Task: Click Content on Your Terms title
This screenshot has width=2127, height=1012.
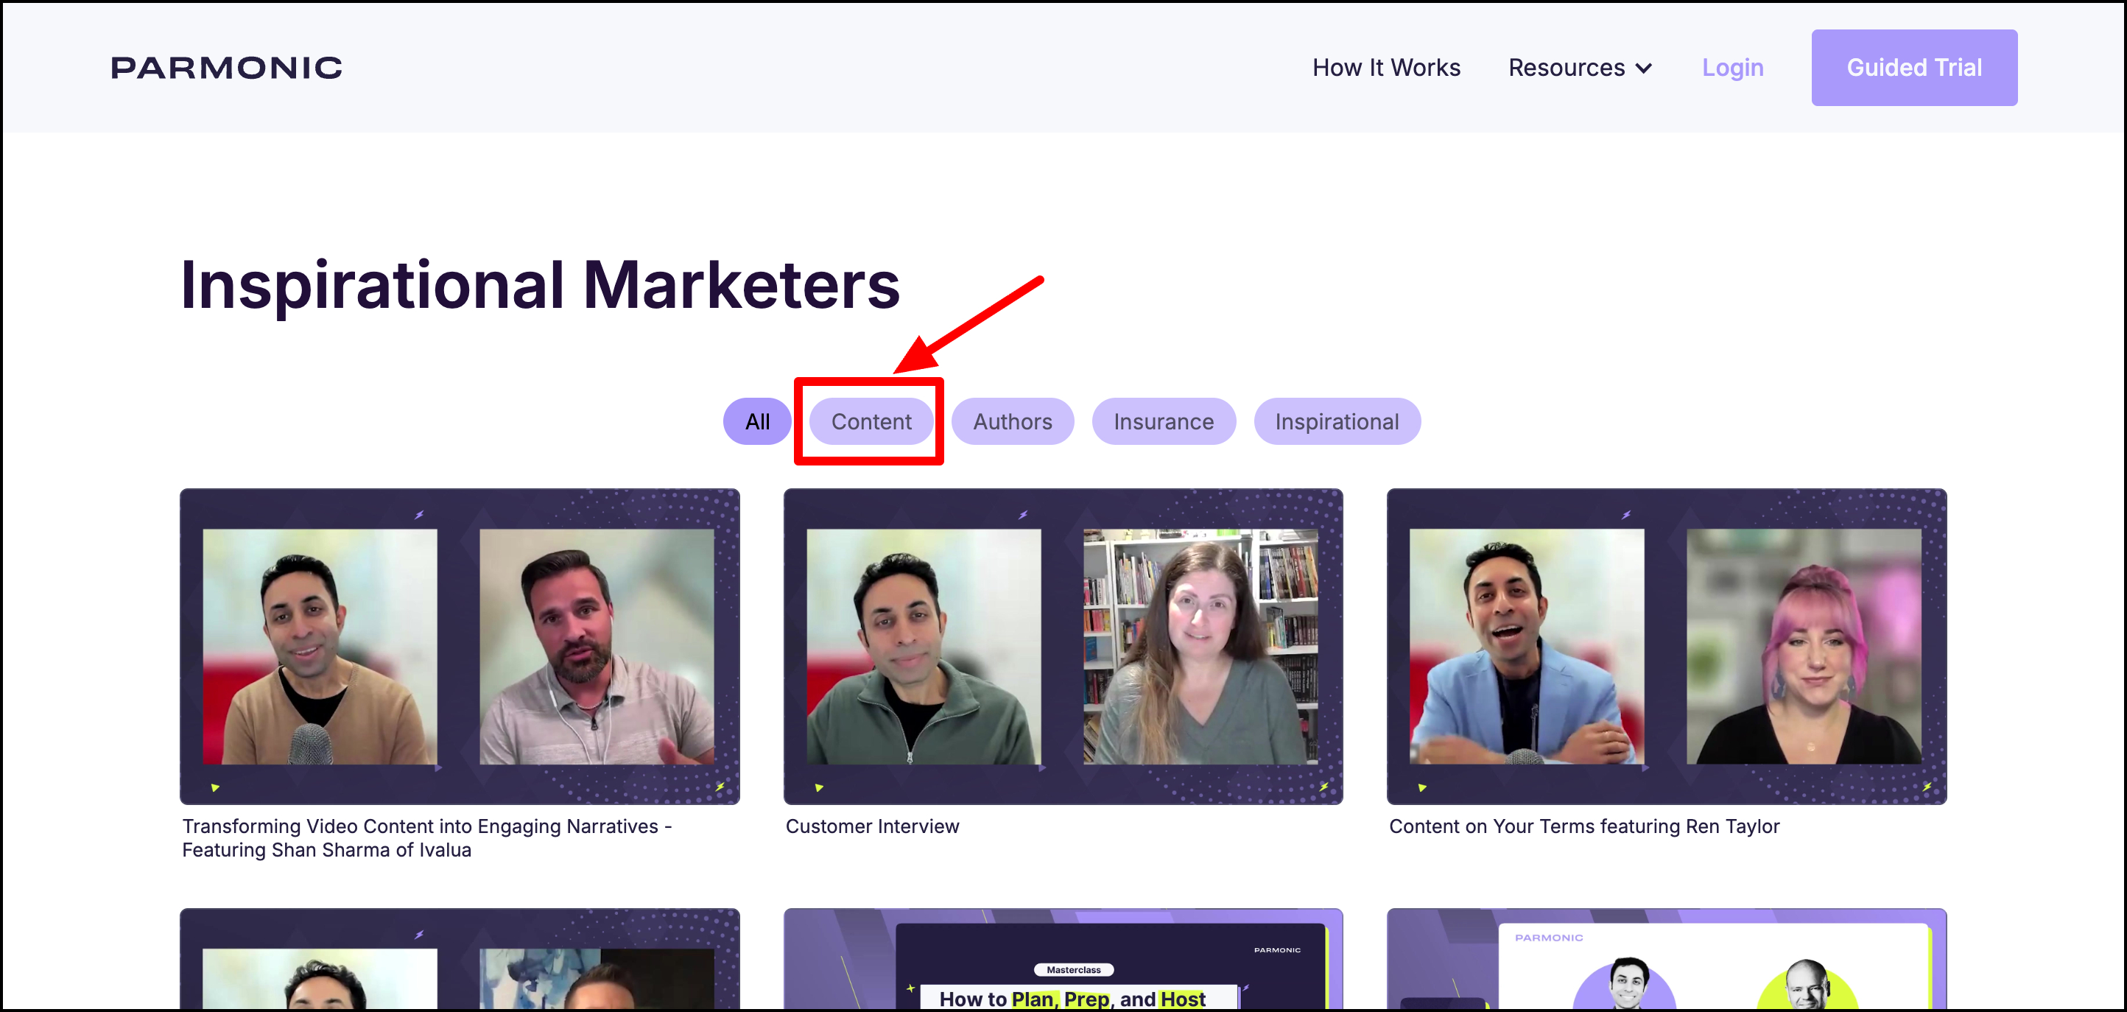Action: click(1583, 826)
